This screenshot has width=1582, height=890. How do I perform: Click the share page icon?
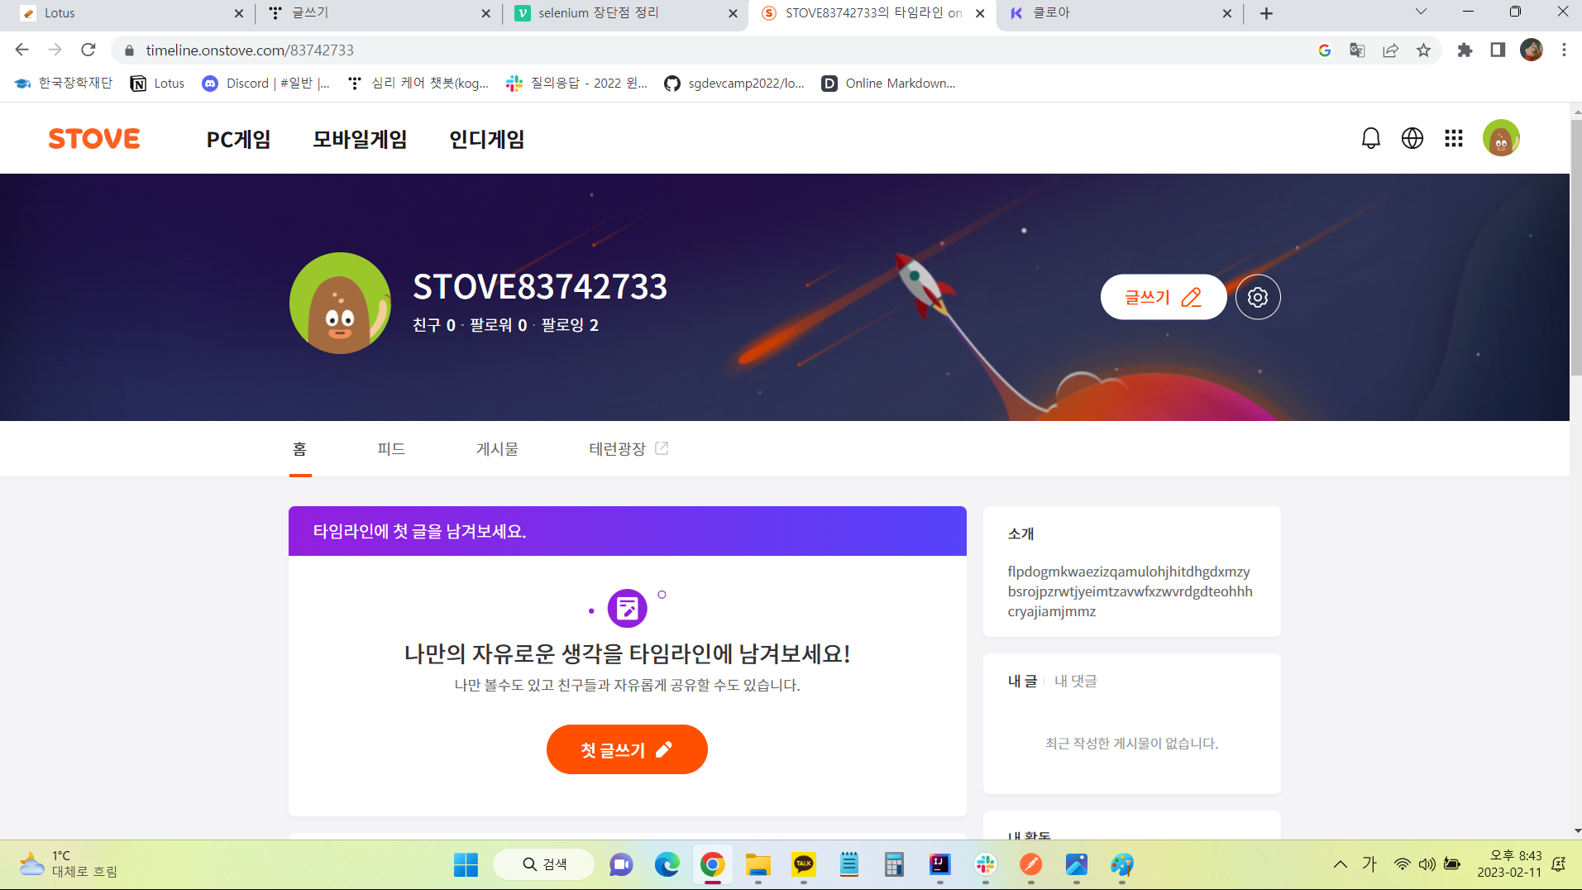point(1390,50)
